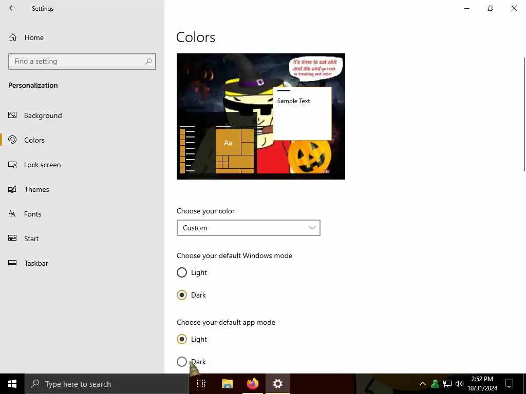
Task: Click the Sample Text preview window
Action: click(302, 113)
